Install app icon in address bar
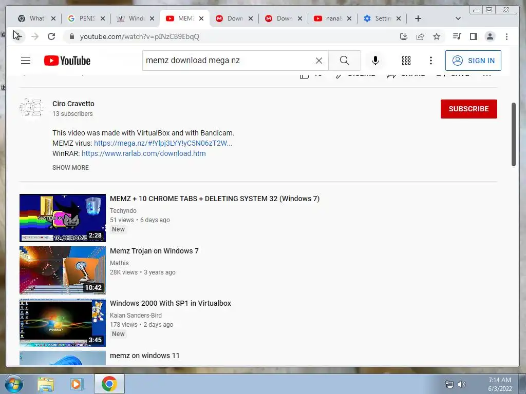 (404, 36)
